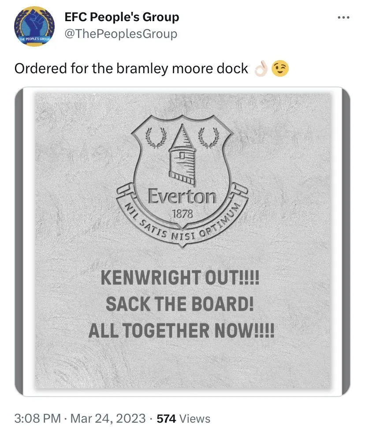Screen dimensions: 365x435
Task: Click the 1878 year on the crest
Action: (x=182, y=214)
